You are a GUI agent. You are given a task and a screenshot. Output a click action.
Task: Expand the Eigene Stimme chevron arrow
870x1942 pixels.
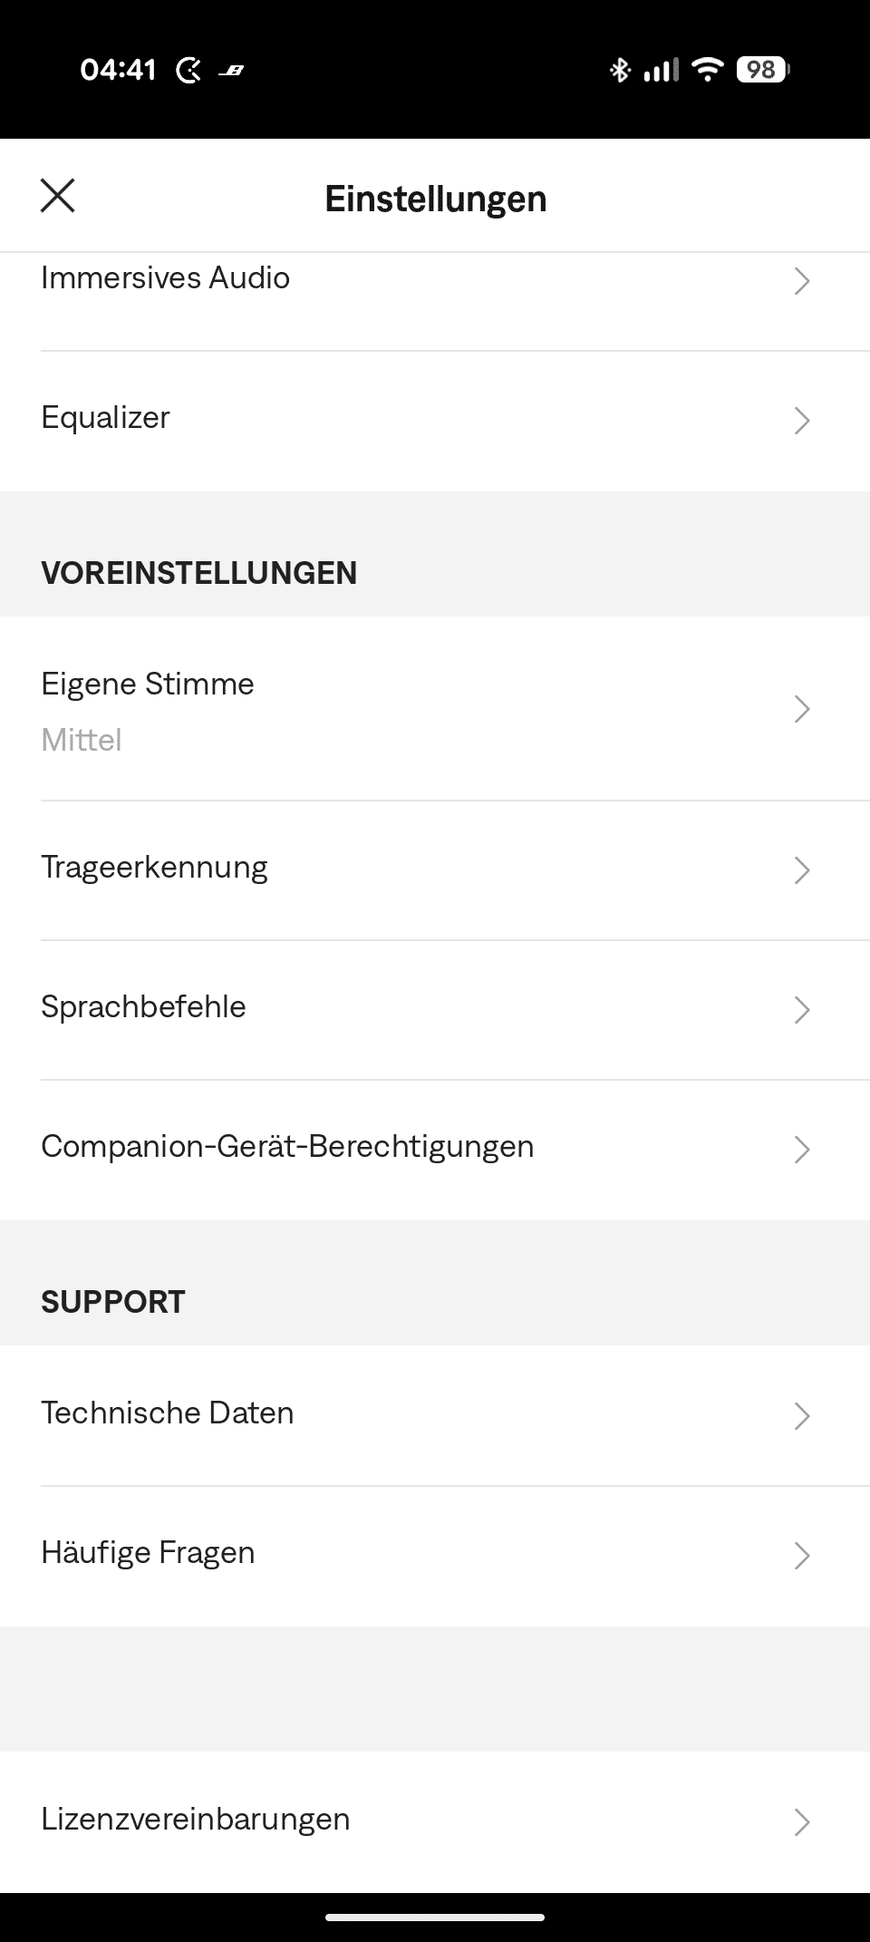(801, 709)
